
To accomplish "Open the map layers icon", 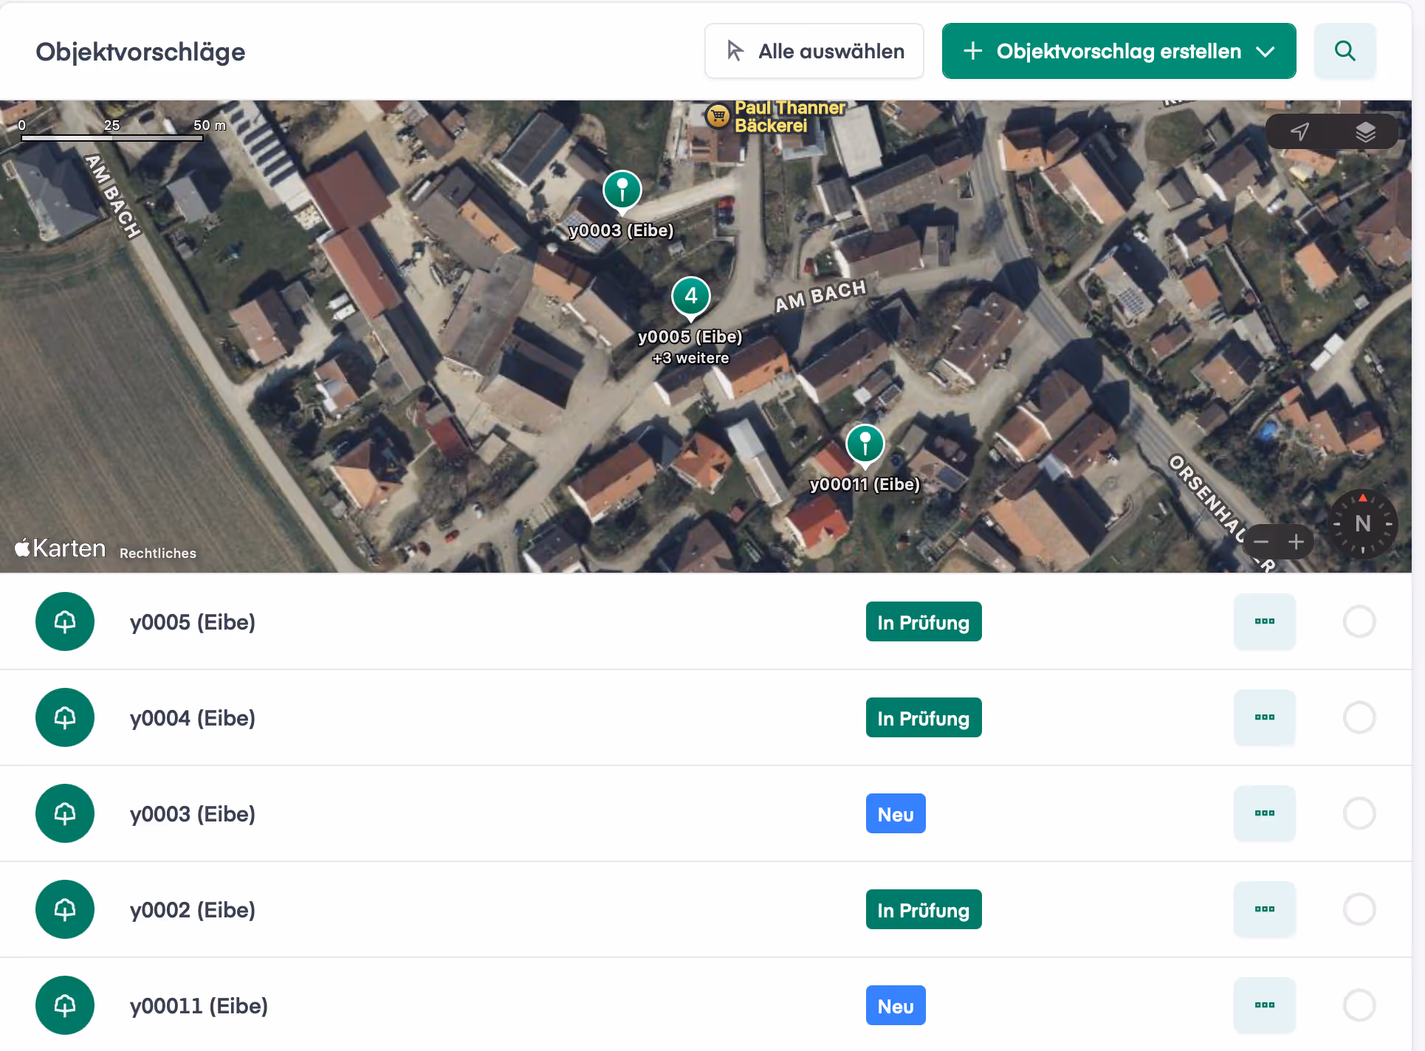I will (1365, 131).
